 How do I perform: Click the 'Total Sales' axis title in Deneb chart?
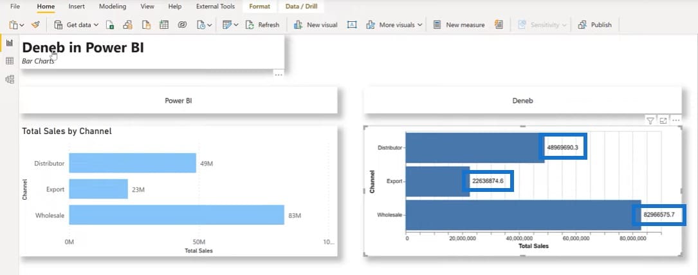pos(534,246)
